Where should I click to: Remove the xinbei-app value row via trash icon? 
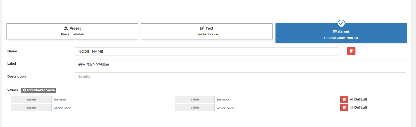(344, 108)
